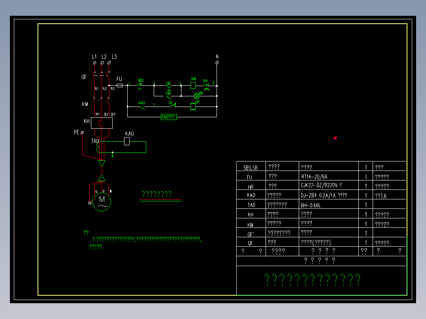The width and height of the screenshot is (426, 319).
Task: Select the QF' coil rectangle
Action: tap(193, 107)
